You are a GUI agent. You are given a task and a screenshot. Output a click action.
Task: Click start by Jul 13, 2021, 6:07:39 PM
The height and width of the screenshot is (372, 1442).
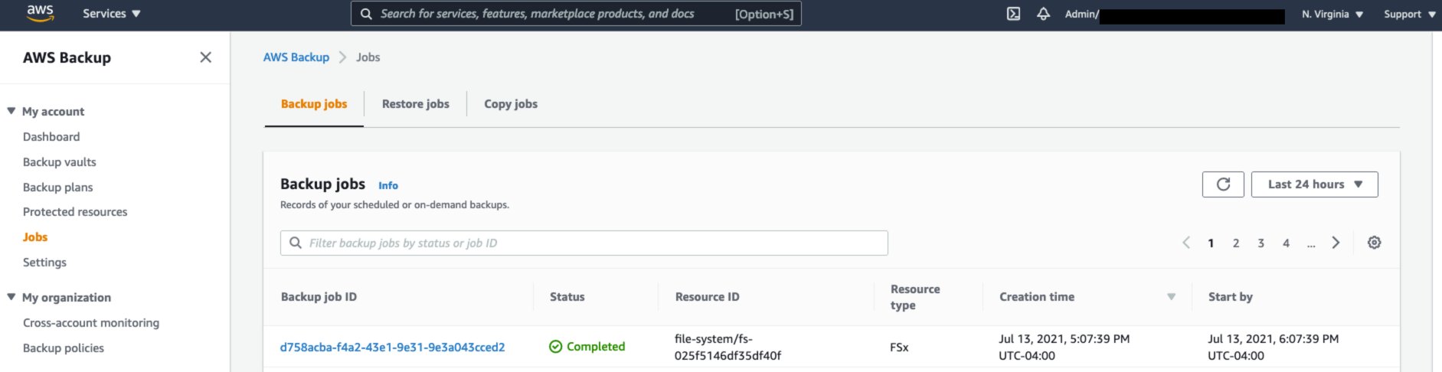[x=1274, y=348]
